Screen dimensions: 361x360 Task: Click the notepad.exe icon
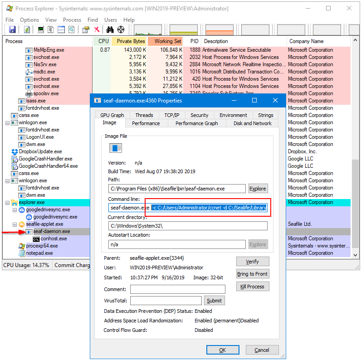(22, 253)
